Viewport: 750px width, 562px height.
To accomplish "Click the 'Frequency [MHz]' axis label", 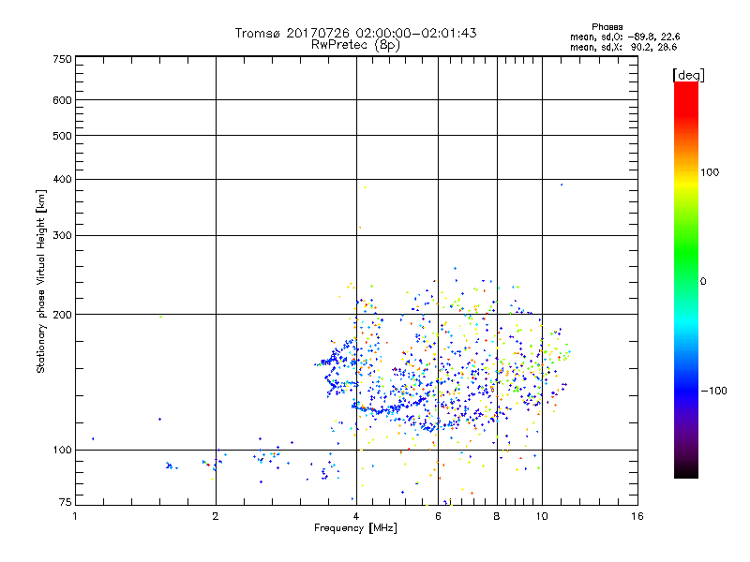I will (355, 528).
